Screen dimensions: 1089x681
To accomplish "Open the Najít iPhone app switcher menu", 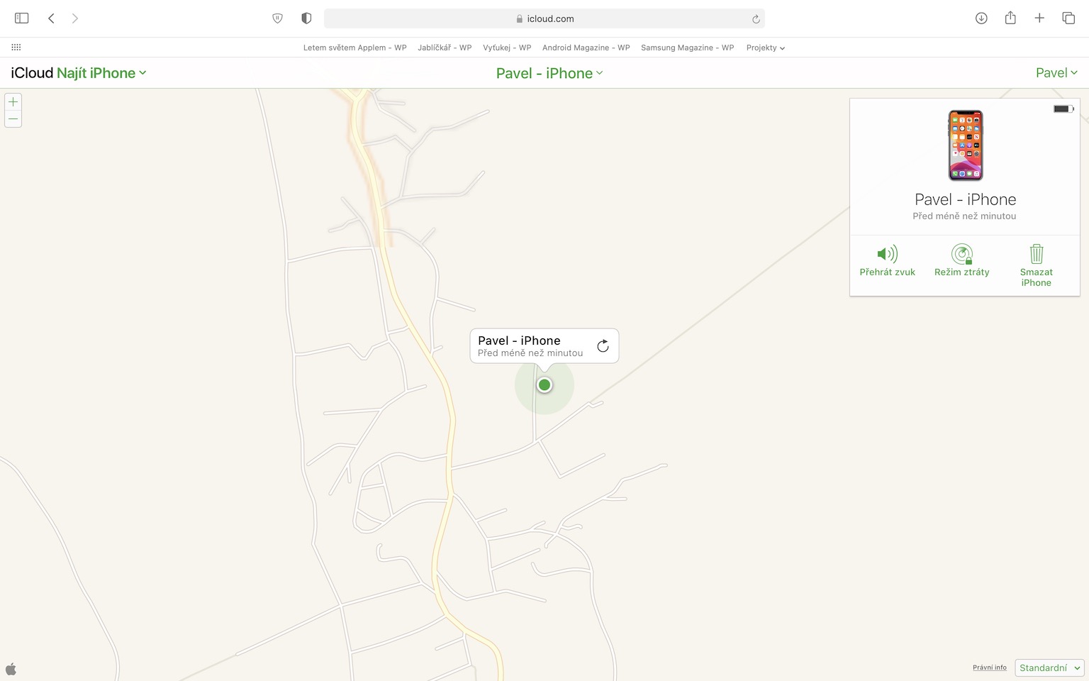I will [101, 73].
